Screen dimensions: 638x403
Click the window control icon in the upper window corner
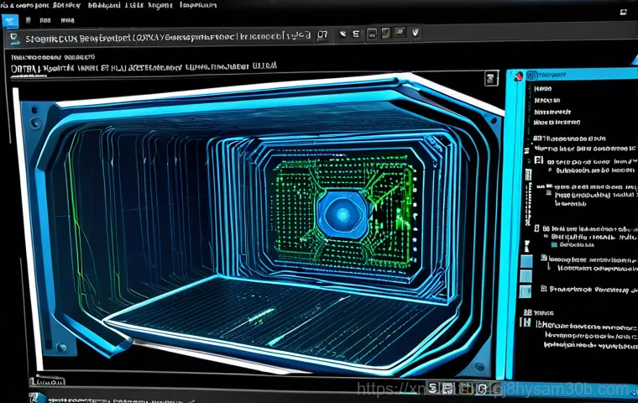click(x=624, y=13)
